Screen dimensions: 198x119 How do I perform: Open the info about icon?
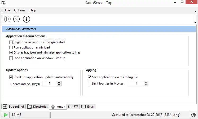(x=26, y=19)
